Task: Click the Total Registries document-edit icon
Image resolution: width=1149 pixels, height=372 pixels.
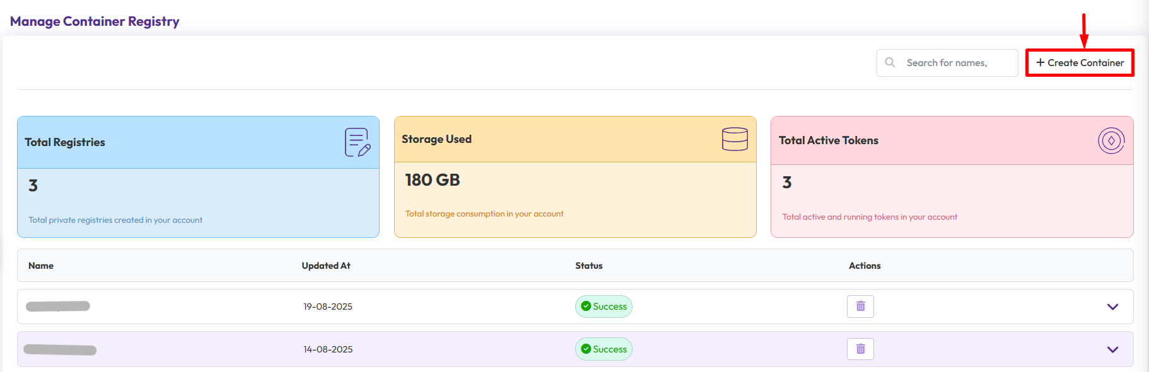Action: coord(357,142)
